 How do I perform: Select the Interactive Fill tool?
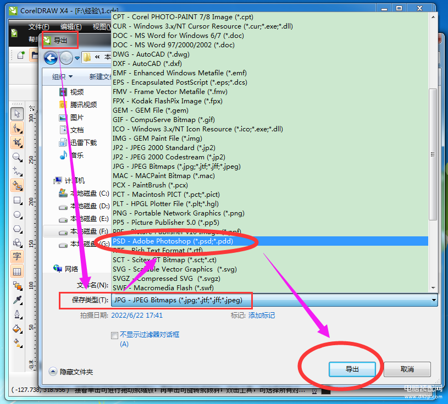coord(17,342)
